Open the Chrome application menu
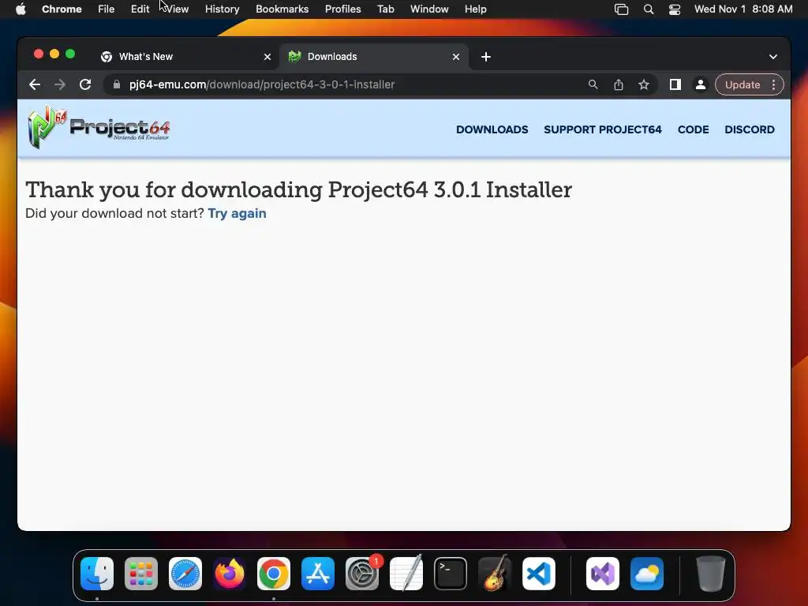The width and height of the screenshot is (808, 606). [62, 9]
